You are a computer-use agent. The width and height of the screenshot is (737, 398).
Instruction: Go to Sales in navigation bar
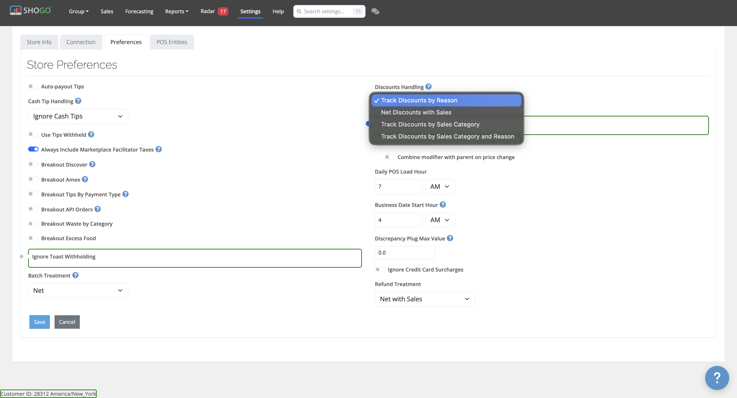click(107, 12)
